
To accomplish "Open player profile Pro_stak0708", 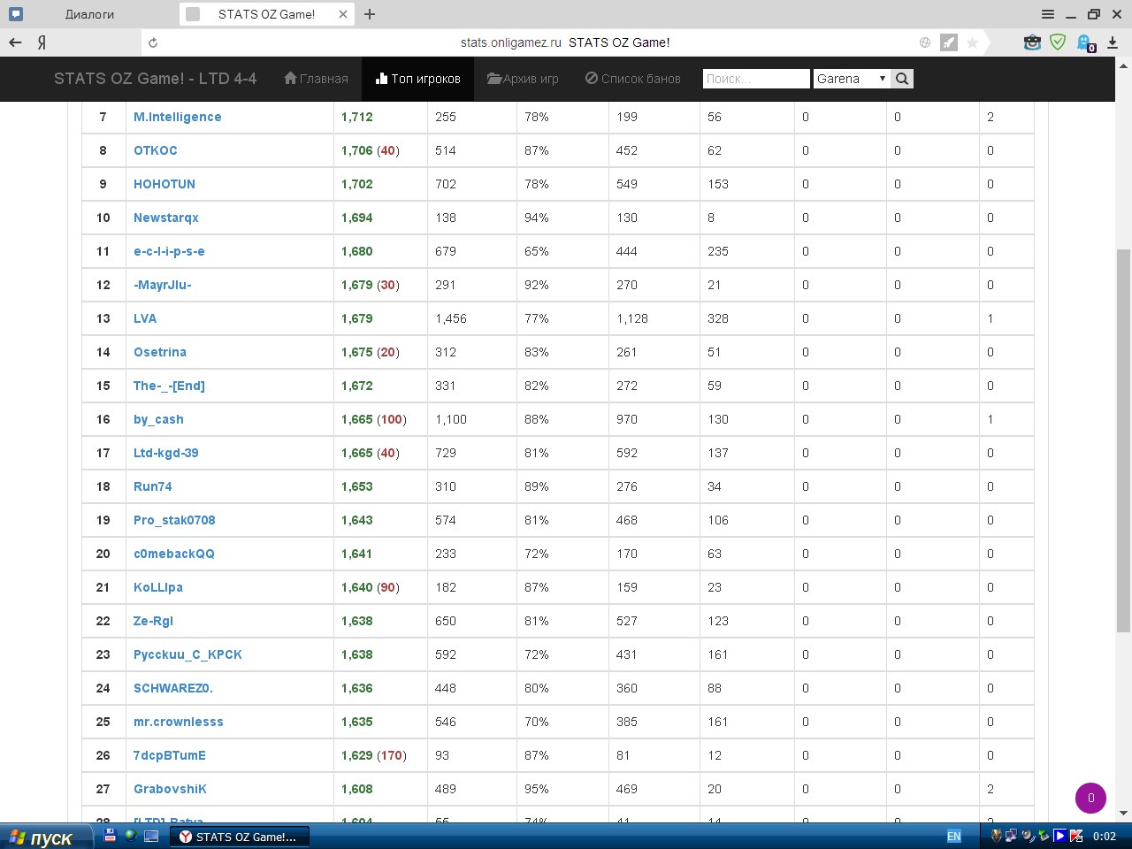I will point(174,520).
